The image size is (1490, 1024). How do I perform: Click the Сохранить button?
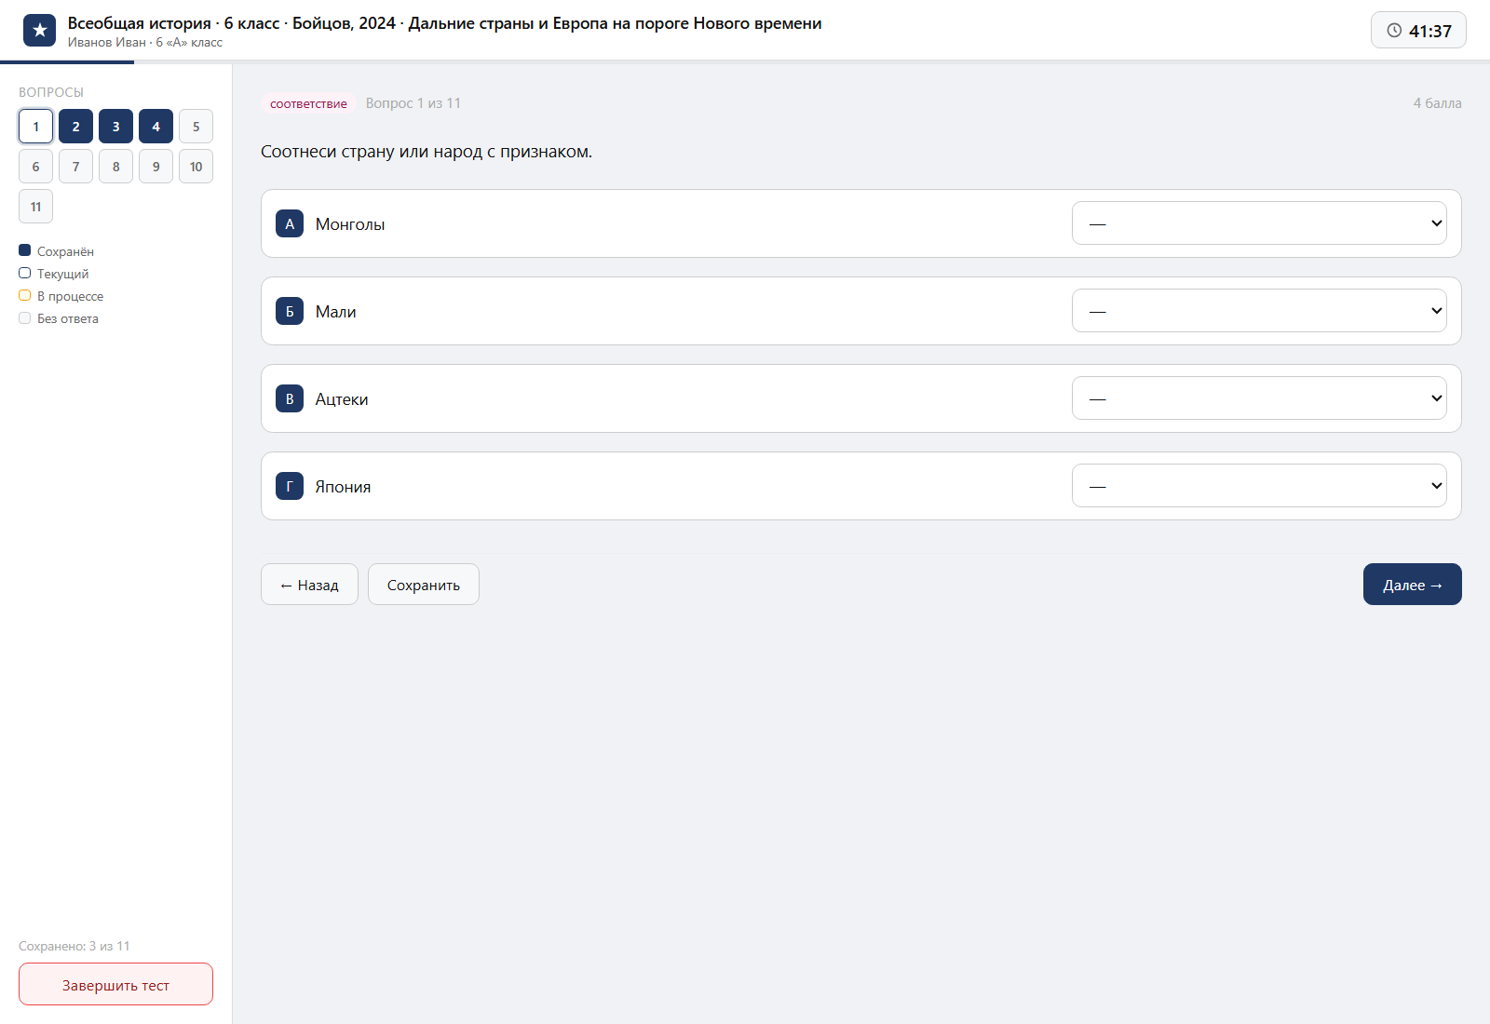tap(424, 585)
